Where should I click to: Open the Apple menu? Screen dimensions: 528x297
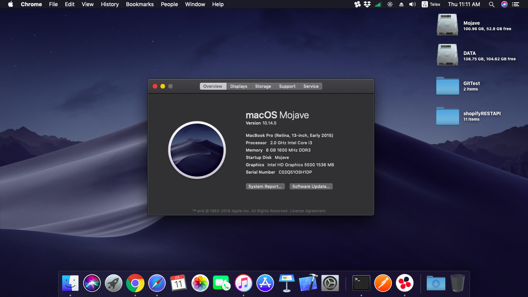click(10, 4)
